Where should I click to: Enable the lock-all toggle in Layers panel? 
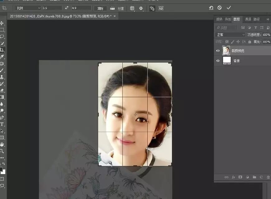[250, 41]
